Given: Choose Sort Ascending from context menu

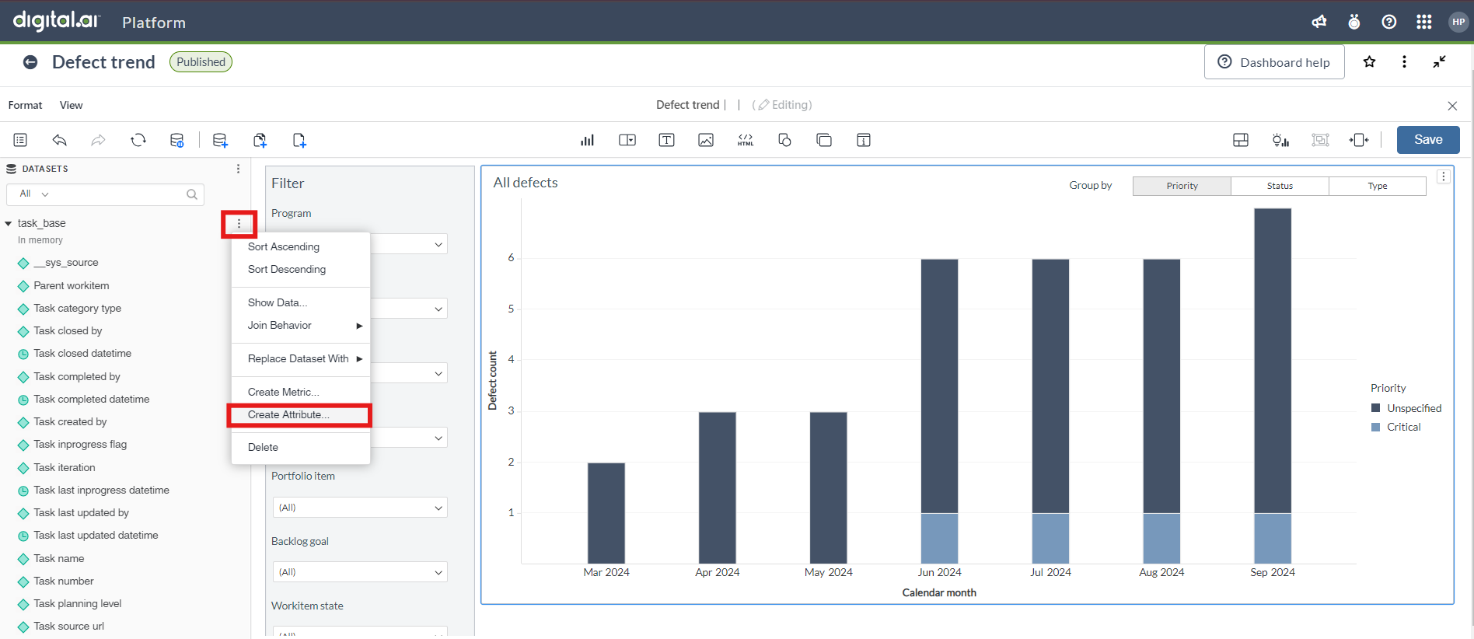Looking at the screenshot, I should click(x=301, y=246).
